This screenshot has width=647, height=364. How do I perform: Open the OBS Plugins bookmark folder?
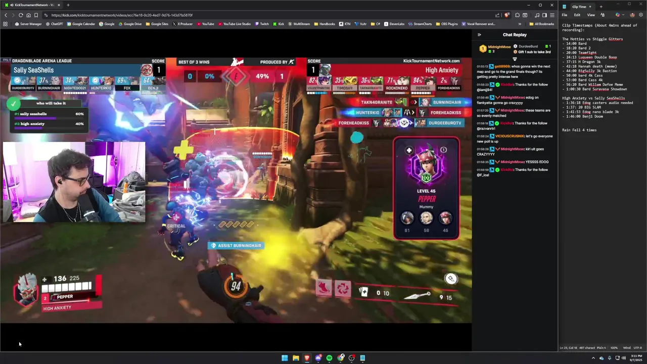click(446, 24)
